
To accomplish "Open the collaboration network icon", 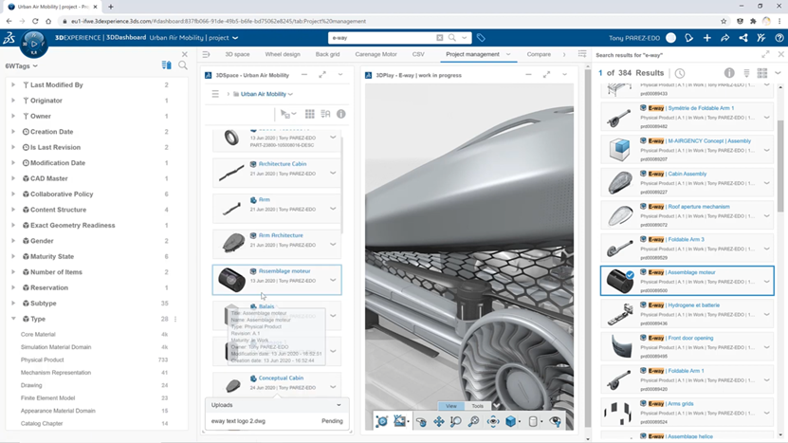I will 743,38.
